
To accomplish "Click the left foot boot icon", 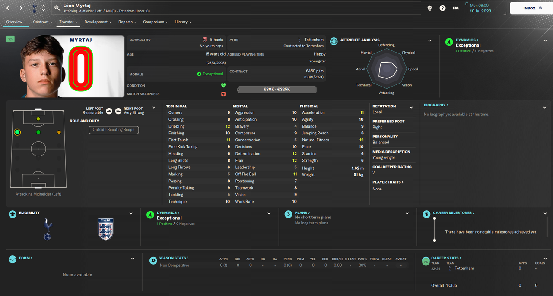I will 109,111.
